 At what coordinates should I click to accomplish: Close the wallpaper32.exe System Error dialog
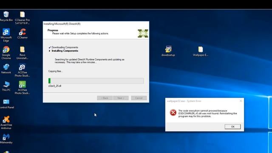click(x=241, y=101)
